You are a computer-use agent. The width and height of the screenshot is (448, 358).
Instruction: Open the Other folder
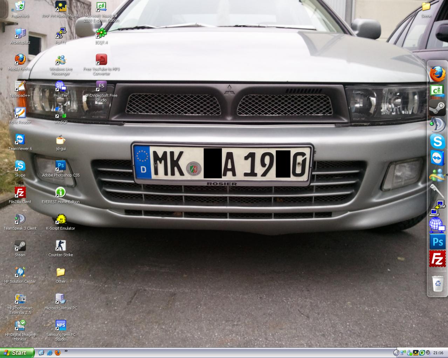[61, 275]
